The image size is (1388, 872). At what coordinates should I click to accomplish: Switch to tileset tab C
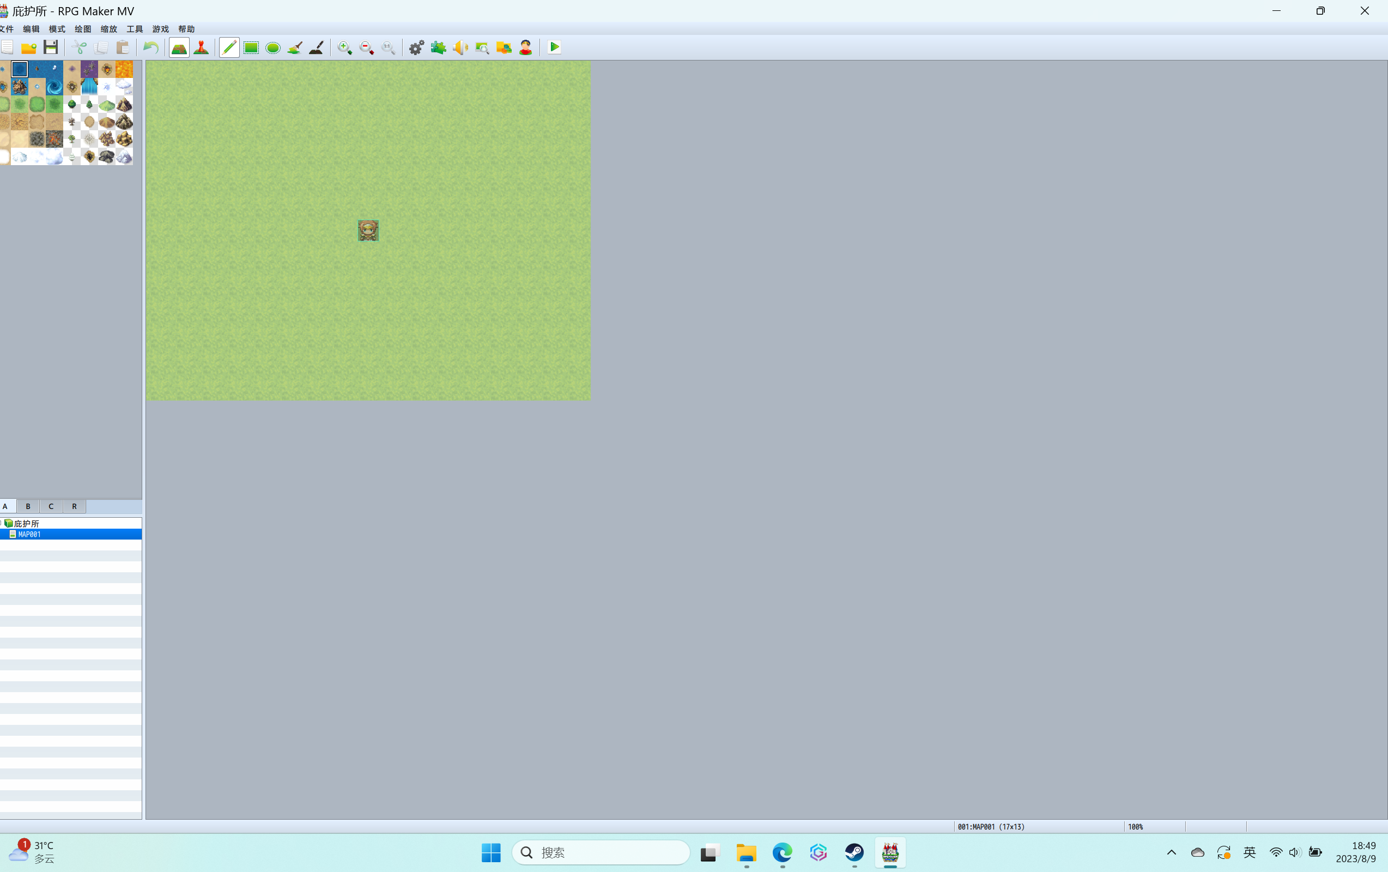(x=51, y=507)
